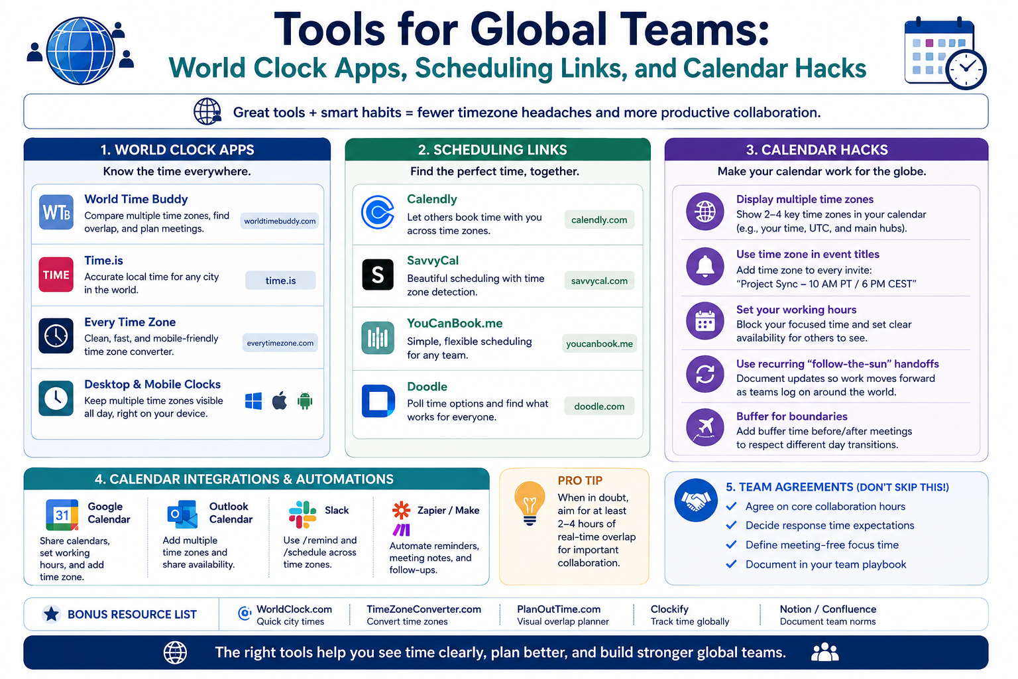Open the savvycal.com link badge
Screen dimensions: 1018x679
[x=599, y=280]
